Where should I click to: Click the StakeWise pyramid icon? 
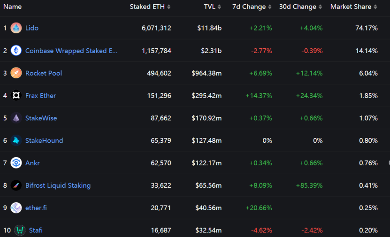coord(16,118)
